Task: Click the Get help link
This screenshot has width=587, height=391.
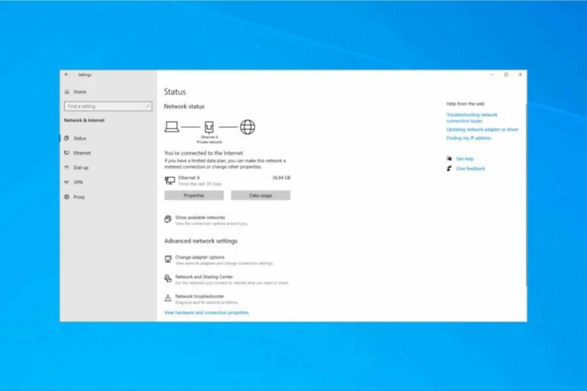Action: coord(464,159)
